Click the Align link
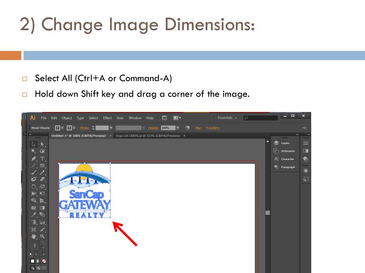 198,128
